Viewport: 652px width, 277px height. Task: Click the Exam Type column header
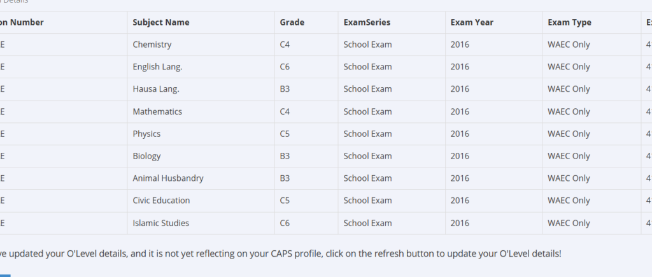click(569, 22)
